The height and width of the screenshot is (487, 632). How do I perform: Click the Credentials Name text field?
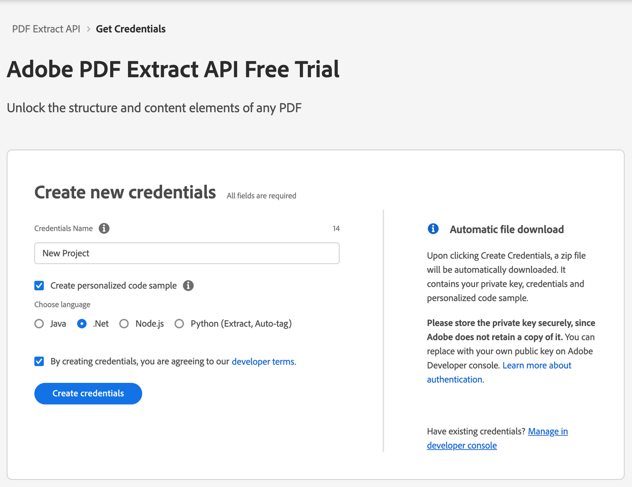point(187,253)
